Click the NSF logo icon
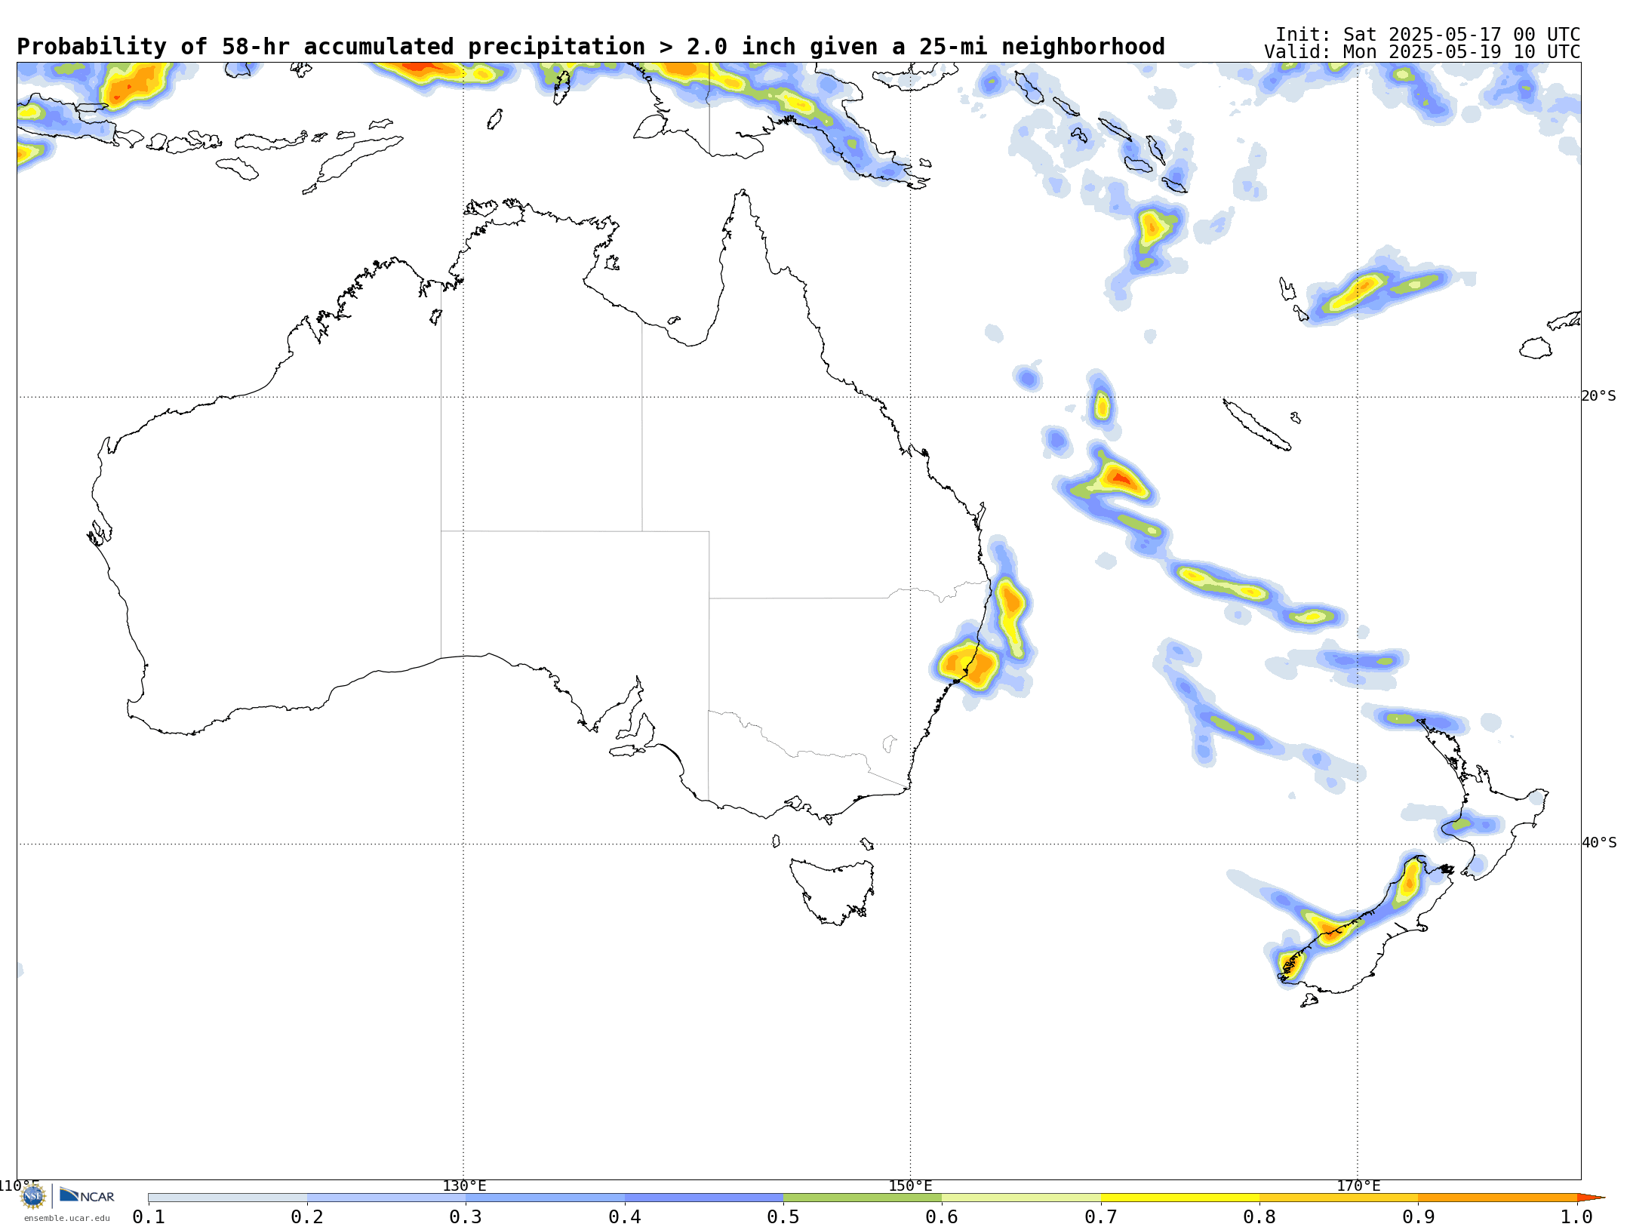The width and height of the screenshot is (1630, 1227). coord(33,1196)
